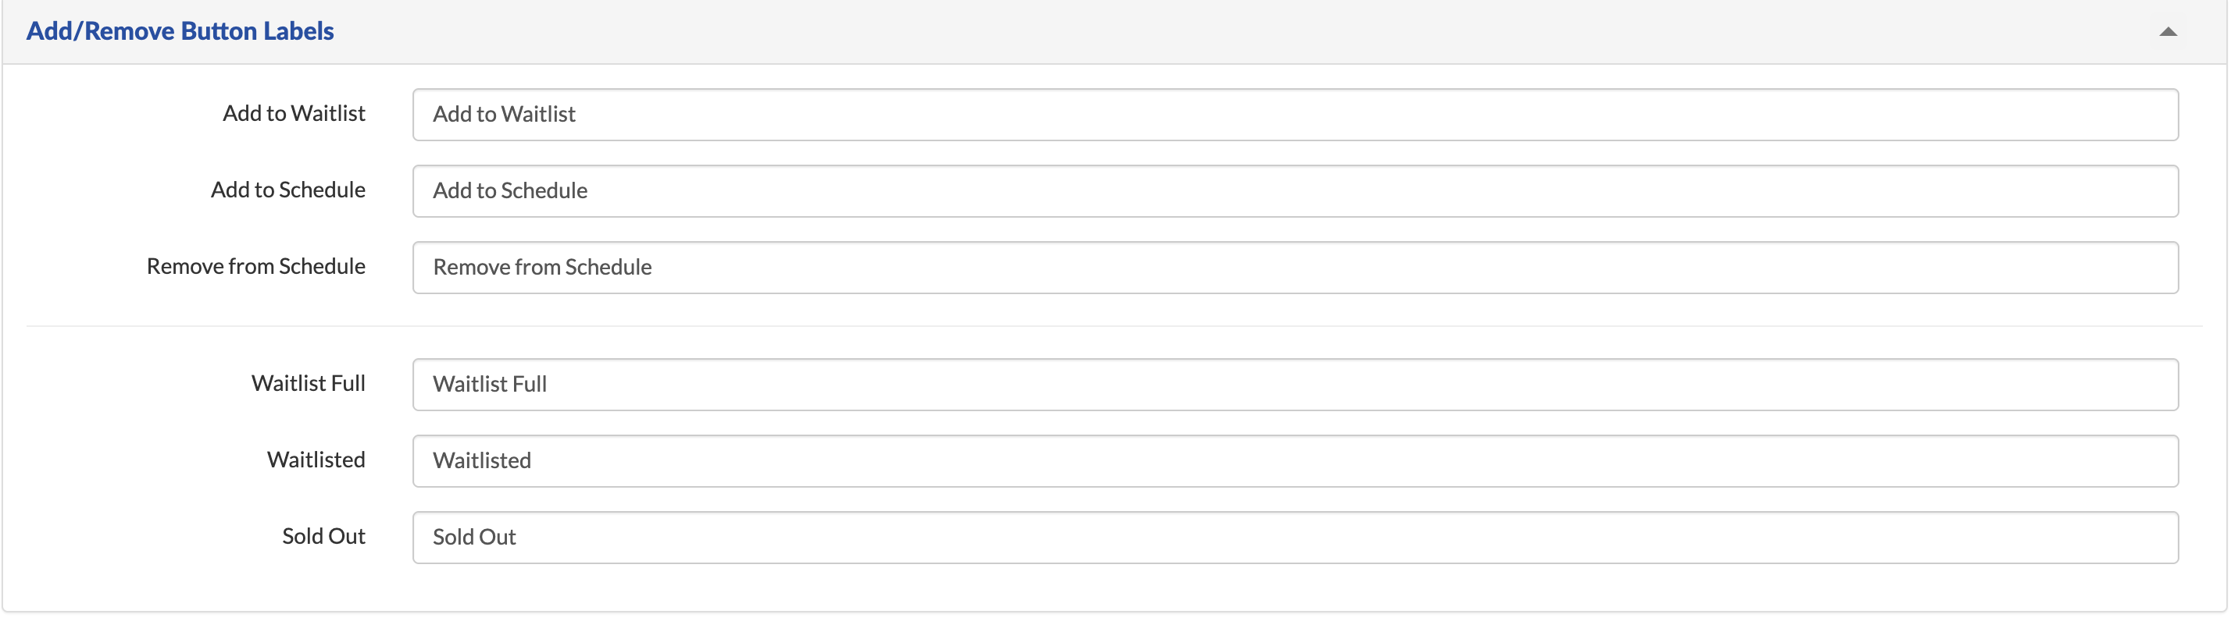
Task: Click the Remove from Schedule field label
Action: (255, 266)
